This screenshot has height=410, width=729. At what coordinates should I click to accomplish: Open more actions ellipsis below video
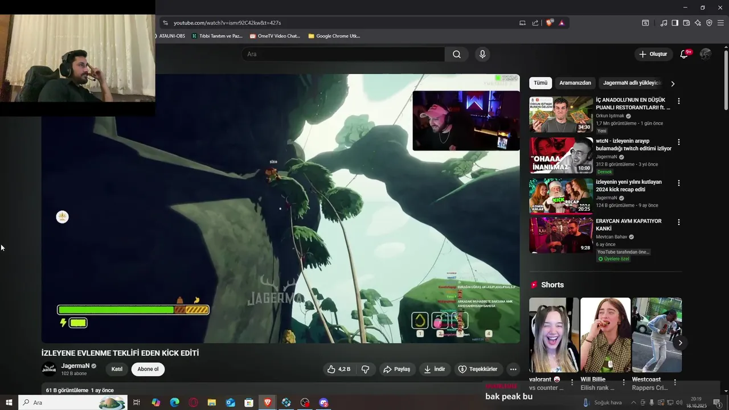[513, 369]
